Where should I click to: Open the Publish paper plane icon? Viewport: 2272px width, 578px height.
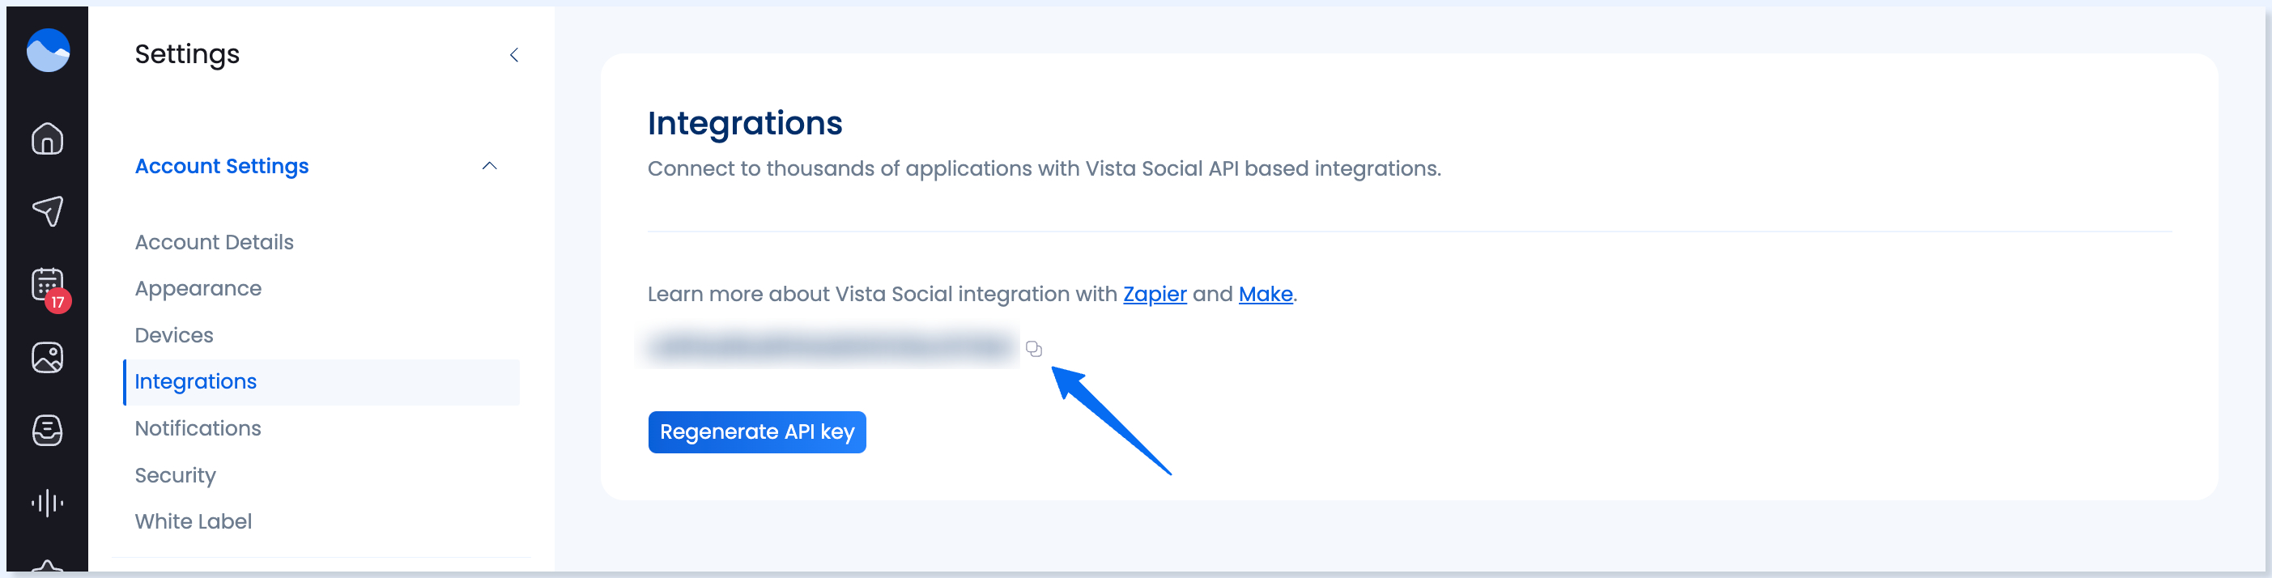[x=48, y=211]
